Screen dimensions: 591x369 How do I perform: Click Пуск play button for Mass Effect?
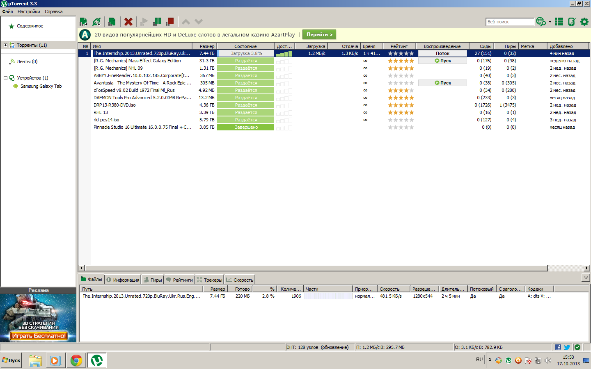pos(442,61)
